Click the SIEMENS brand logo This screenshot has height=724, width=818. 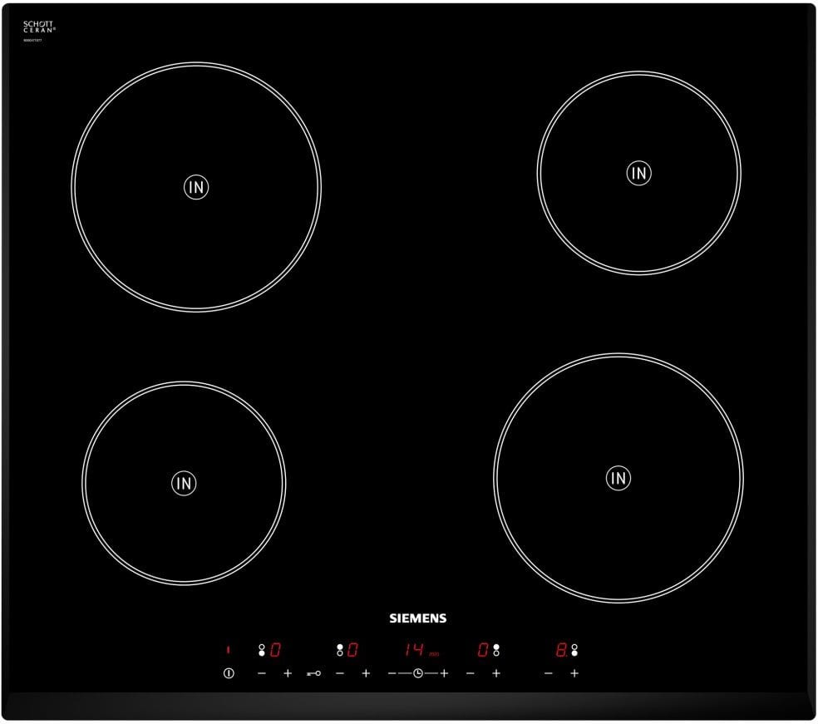418,618
